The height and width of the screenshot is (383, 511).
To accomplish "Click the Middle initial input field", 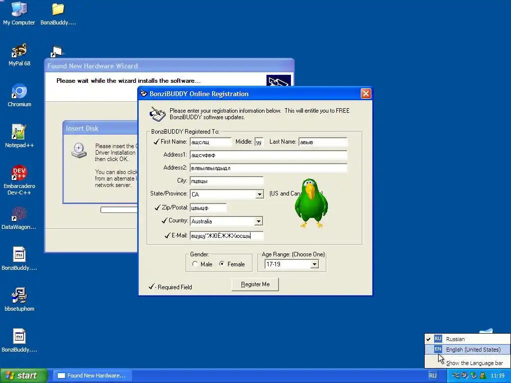I will pos(259,142).
